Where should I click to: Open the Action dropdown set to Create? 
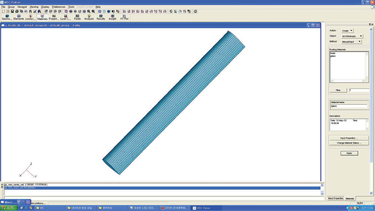point(347,30)
